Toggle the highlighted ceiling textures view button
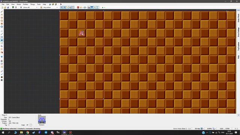Viewport: 240px width, 135px height. (92, 7)
